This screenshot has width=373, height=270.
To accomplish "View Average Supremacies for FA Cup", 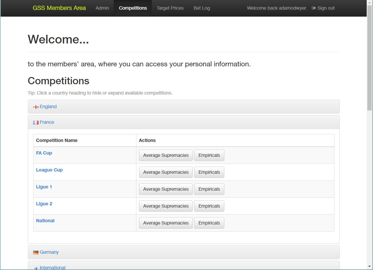I will pyautogui.click(x=166, y=155).
